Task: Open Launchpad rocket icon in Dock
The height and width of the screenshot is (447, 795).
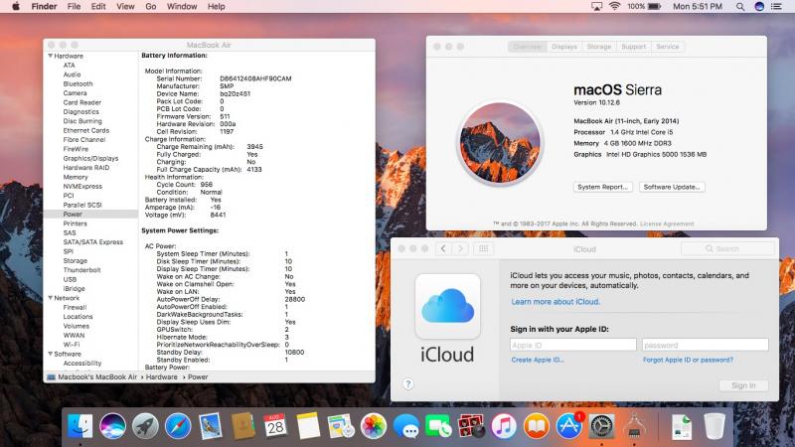Action: coord(145,426)
